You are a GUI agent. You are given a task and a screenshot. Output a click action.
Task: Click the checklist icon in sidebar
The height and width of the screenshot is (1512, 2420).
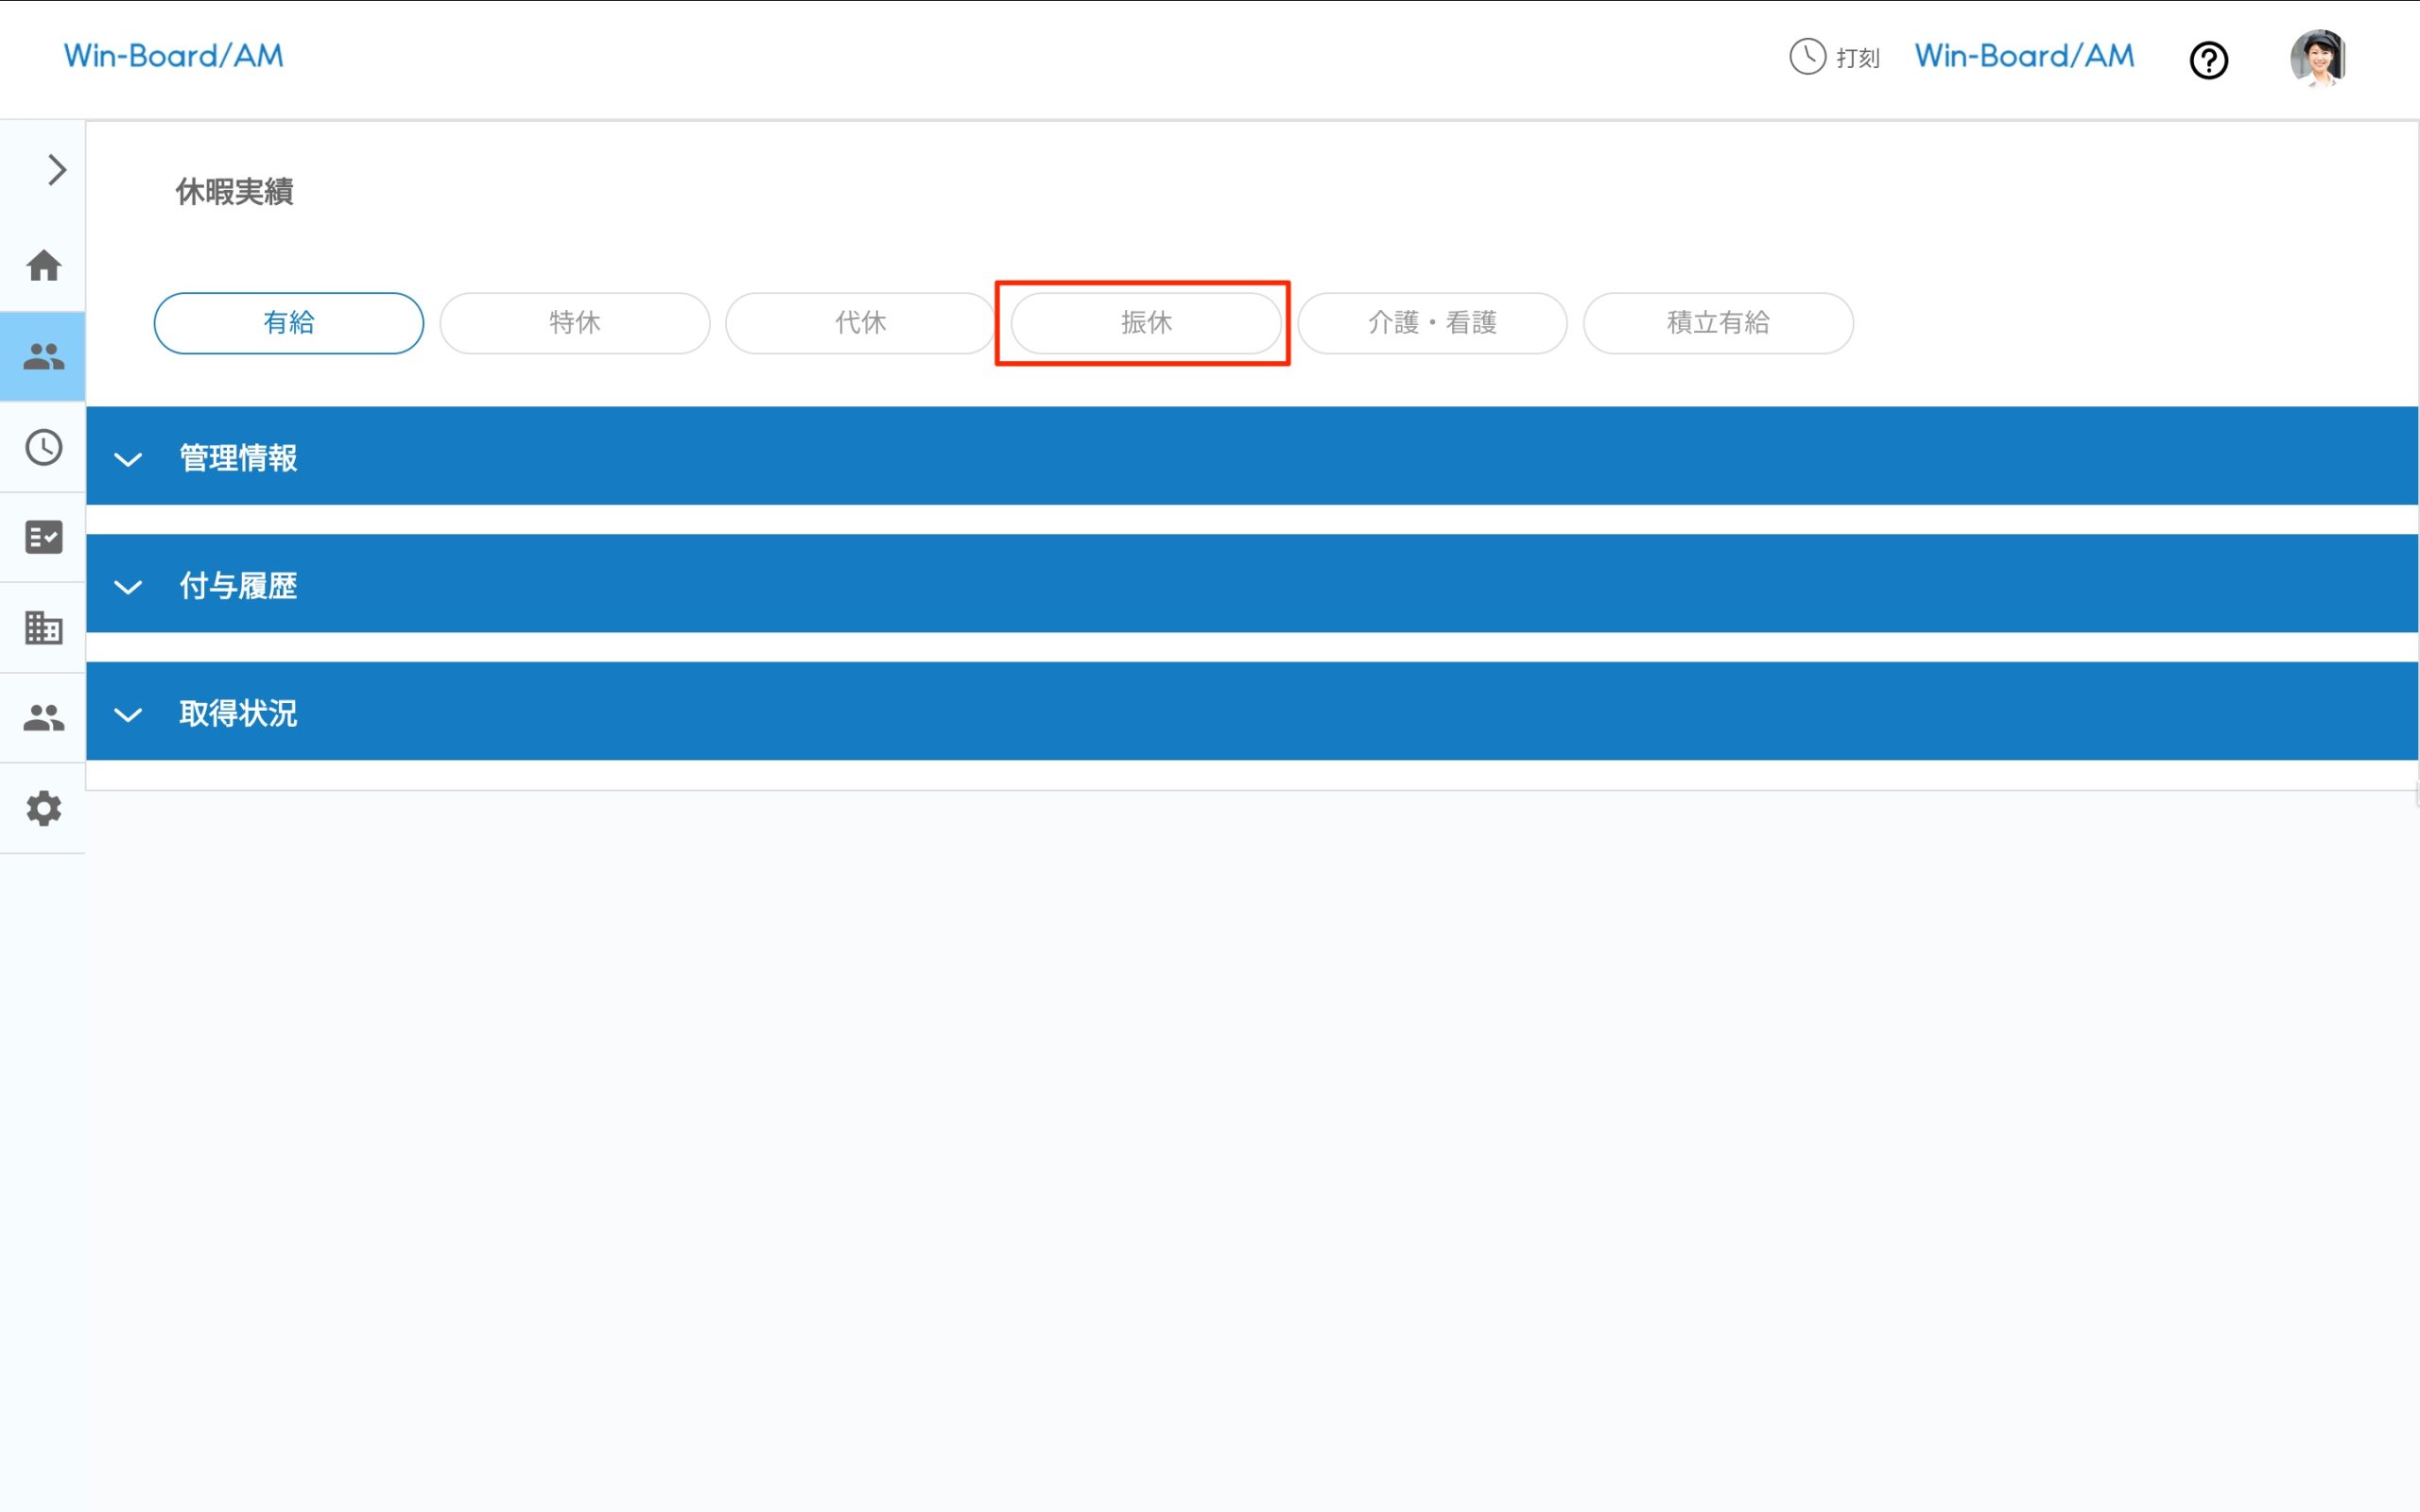43,537
